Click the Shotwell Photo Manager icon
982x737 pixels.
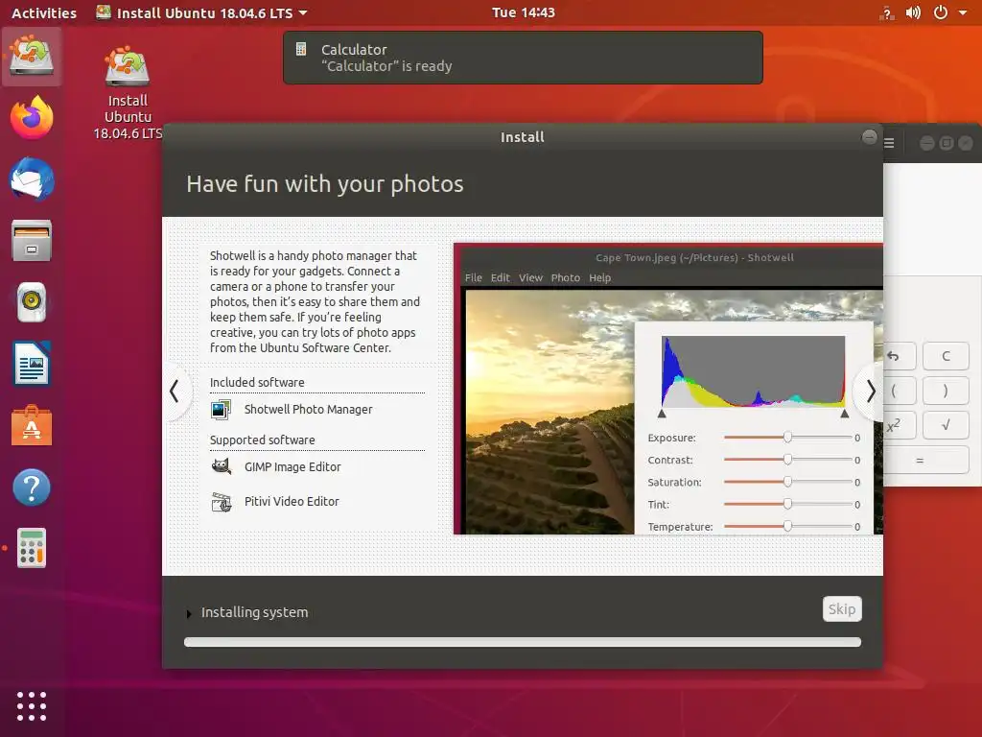(221, 410)
